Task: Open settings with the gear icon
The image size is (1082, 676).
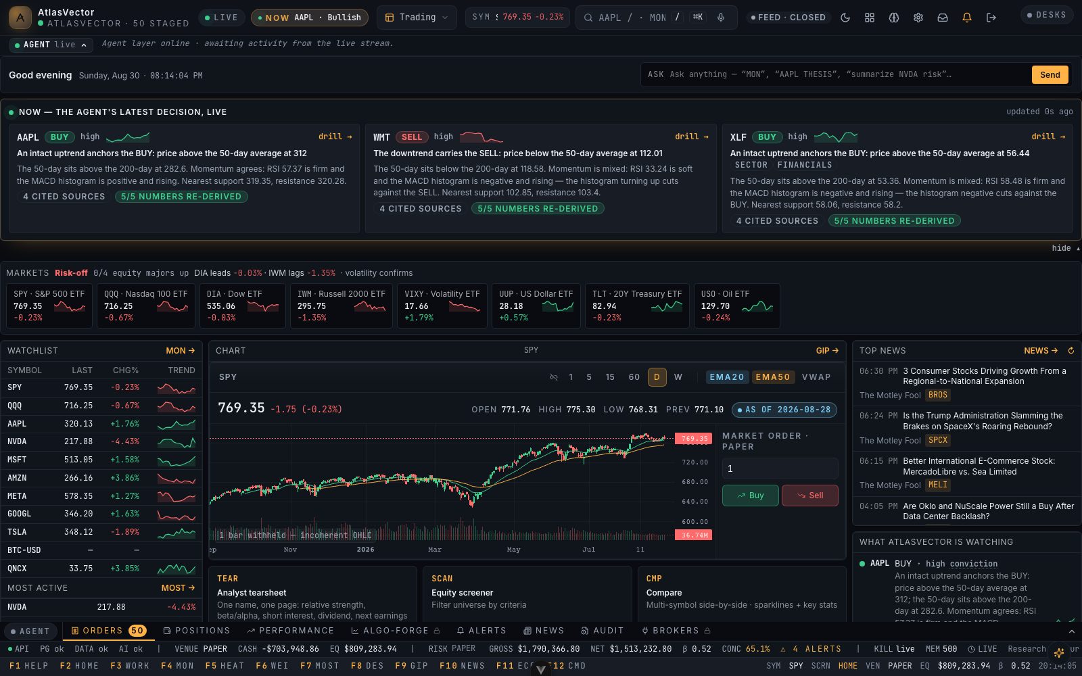Action: point(918,18)
